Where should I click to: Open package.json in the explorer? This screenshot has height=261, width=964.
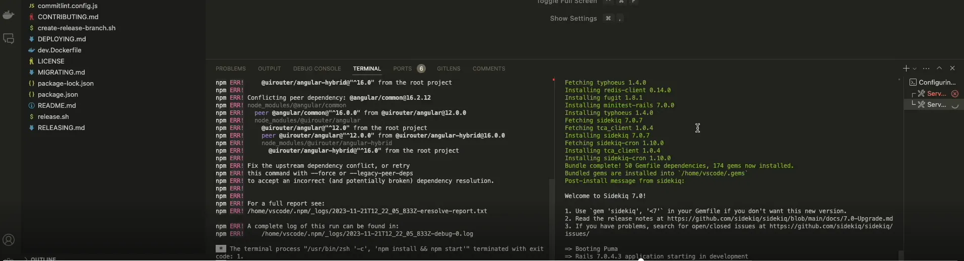click(57, 95)
